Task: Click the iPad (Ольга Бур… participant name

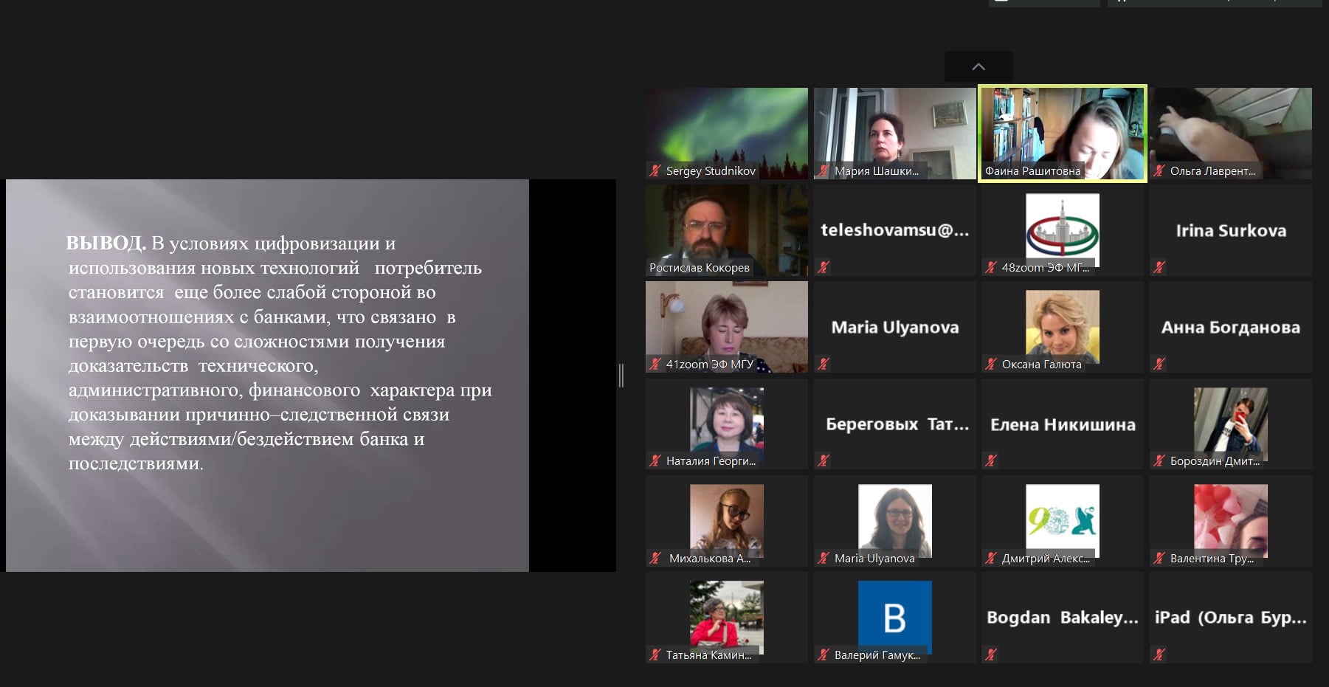Action: pos(1231,617)
